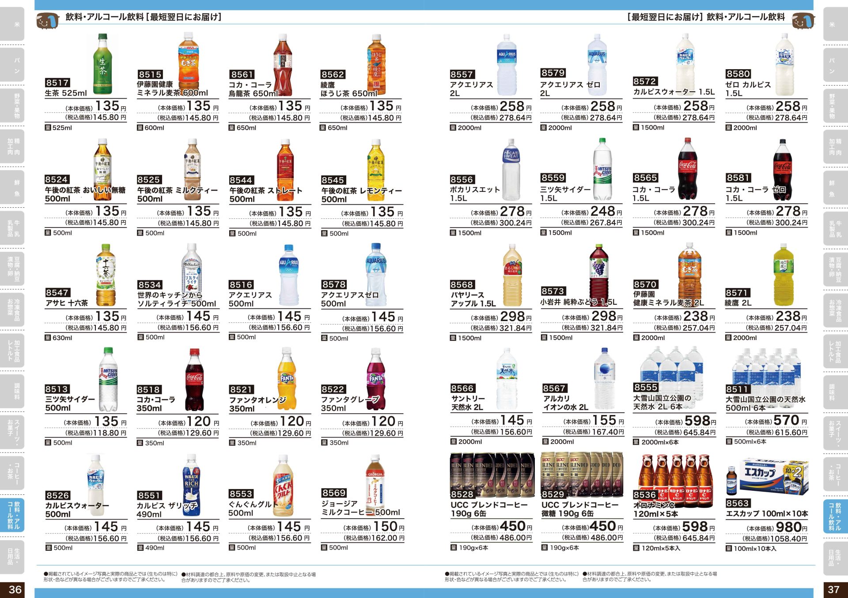
Task: Click product code 8517 label
Action: tap(57, 82)
